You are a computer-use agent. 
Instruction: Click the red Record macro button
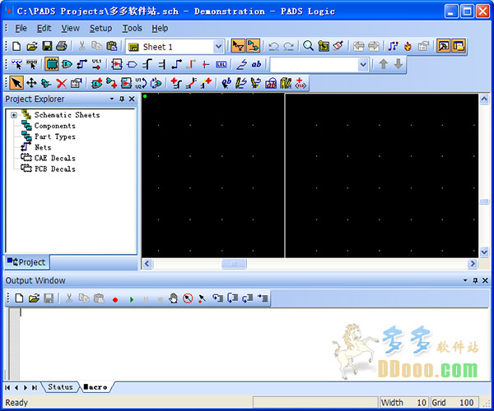[115, 300]
